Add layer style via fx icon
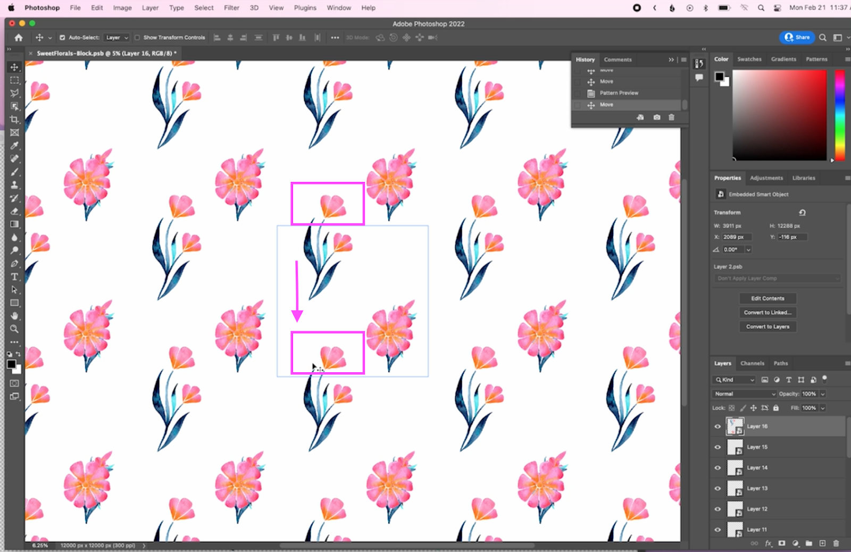 [768, 543]
